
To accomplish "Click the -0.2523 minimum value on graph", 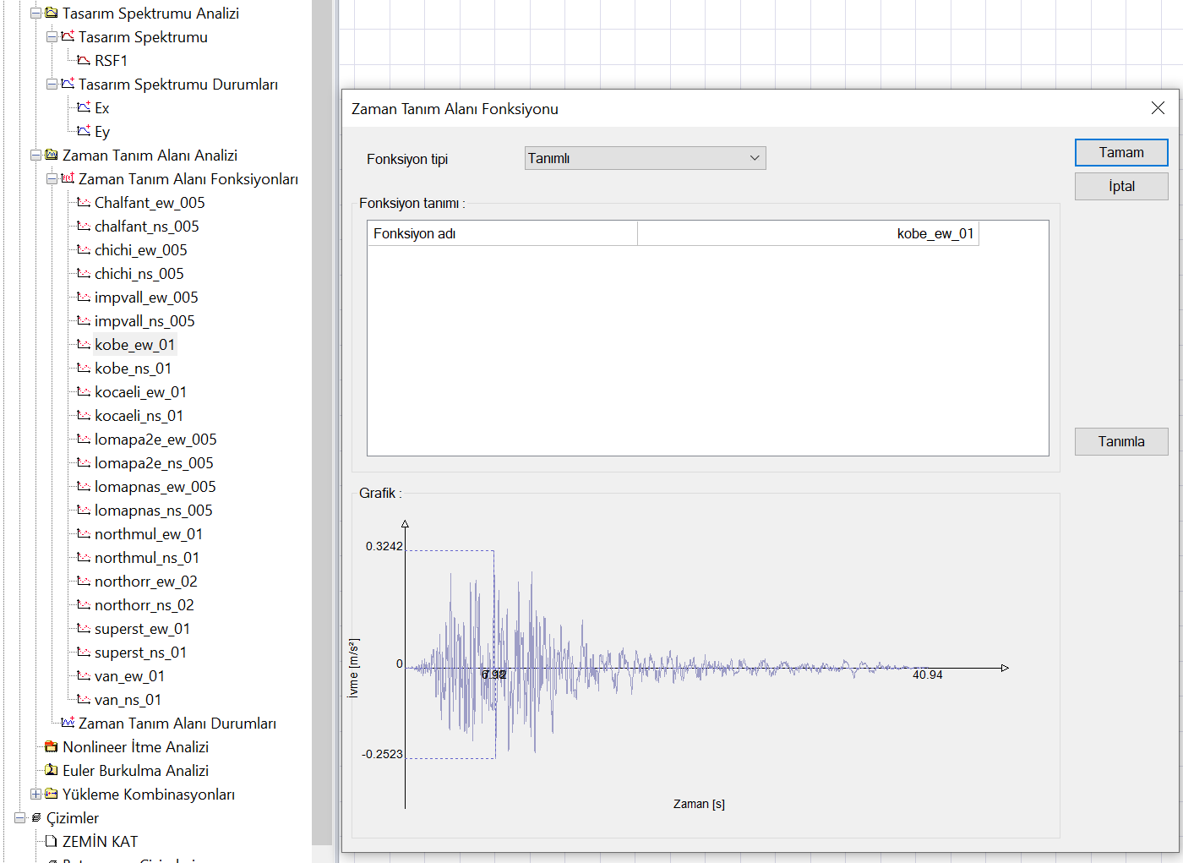I will (x=382, y=755).
